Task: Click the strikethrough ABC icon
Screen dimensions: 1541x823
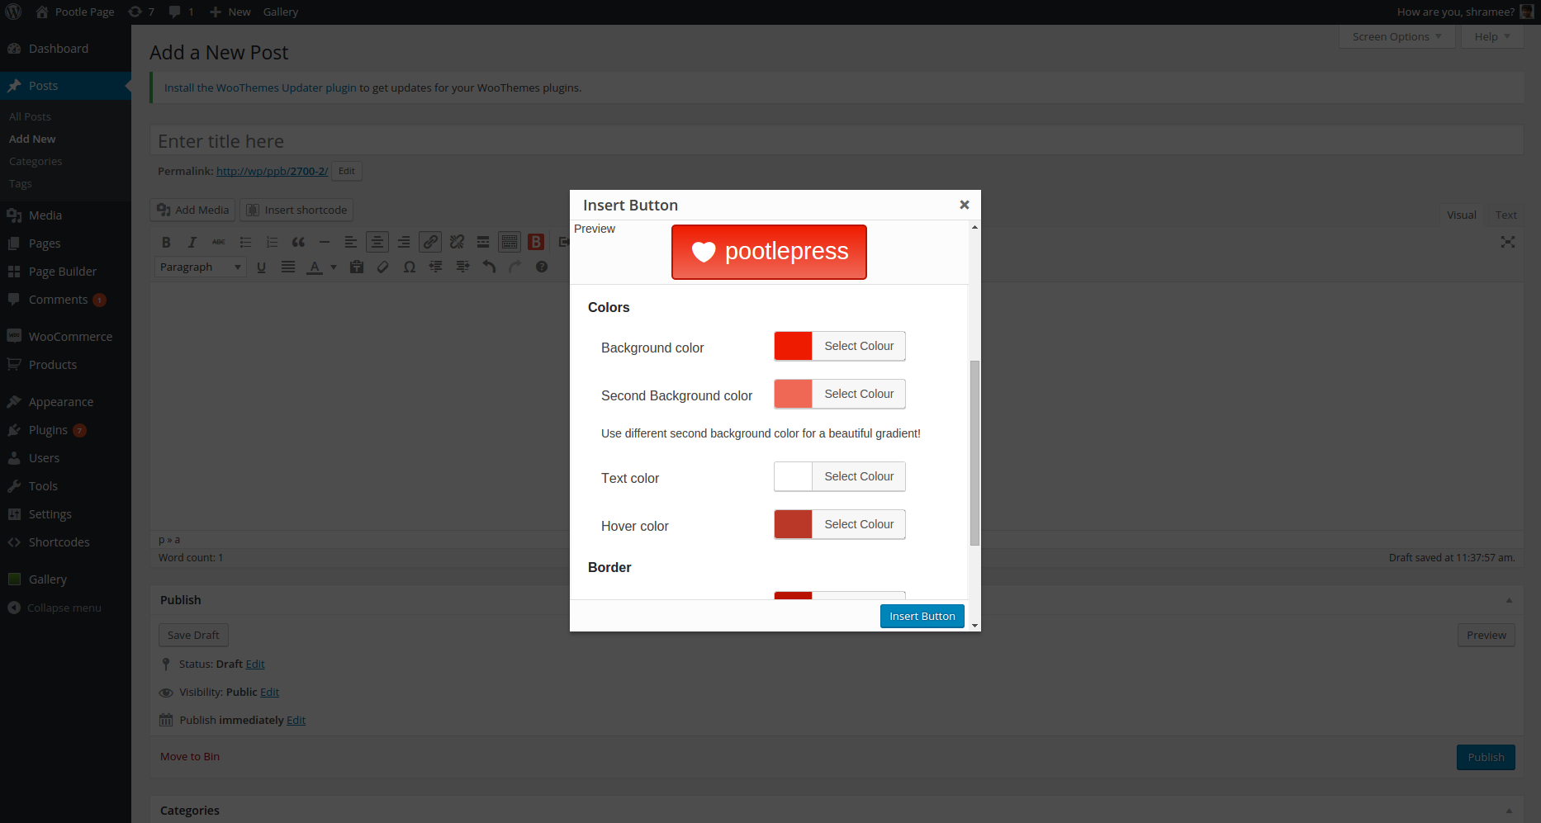Action: [x=219, y=242]
